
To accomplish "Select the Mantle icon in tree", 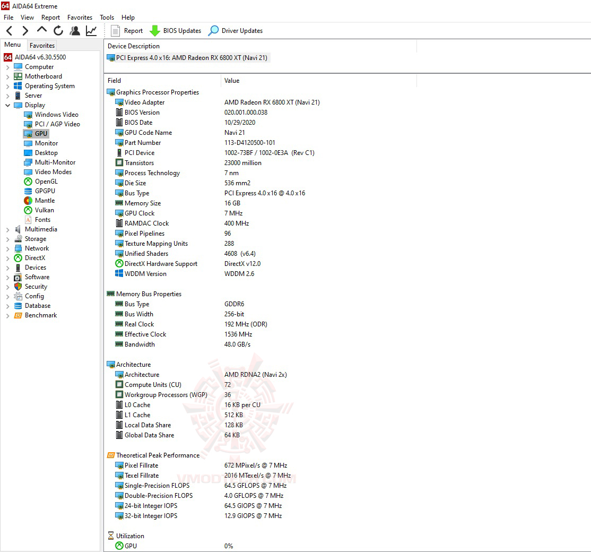I will click(28, 201).
